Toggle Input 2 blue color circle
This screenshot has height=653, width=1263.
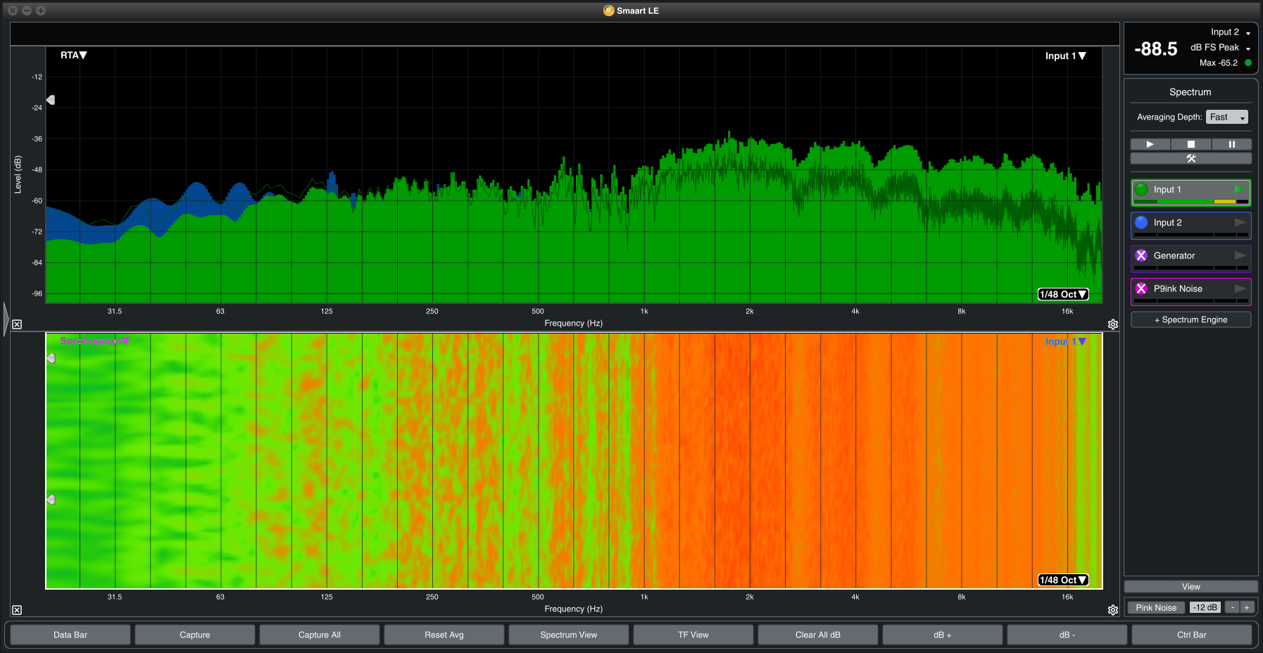[1141, 222]
